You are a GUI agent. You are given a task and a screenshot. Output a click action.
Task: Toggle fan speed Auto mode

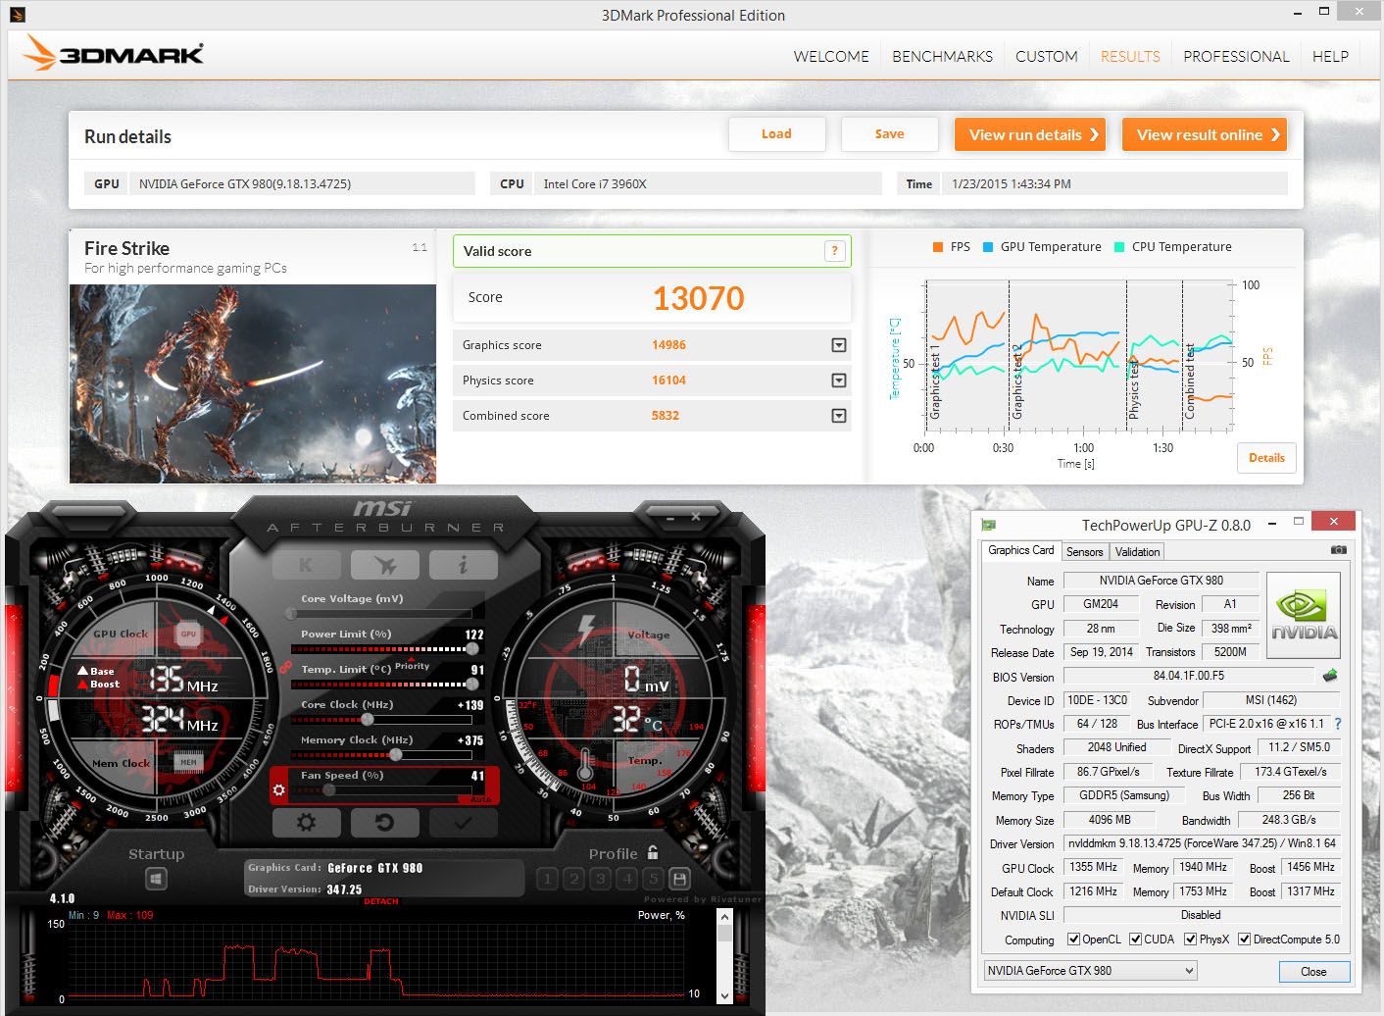(x=481, y=799)
